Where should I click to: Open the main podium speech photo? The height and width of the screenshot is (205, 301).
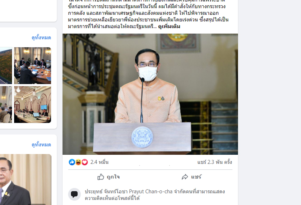pos(150,94)
